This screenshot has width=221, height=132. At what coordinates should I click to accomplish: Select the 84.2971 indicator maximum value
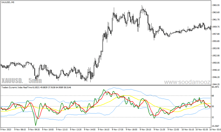(x=215, y=87)
